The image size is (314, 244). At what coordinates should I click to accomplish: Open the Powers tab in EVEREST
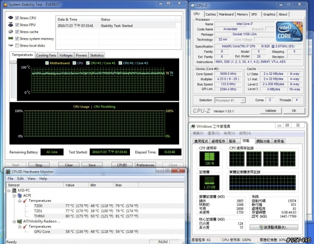[x=81, y=55]
